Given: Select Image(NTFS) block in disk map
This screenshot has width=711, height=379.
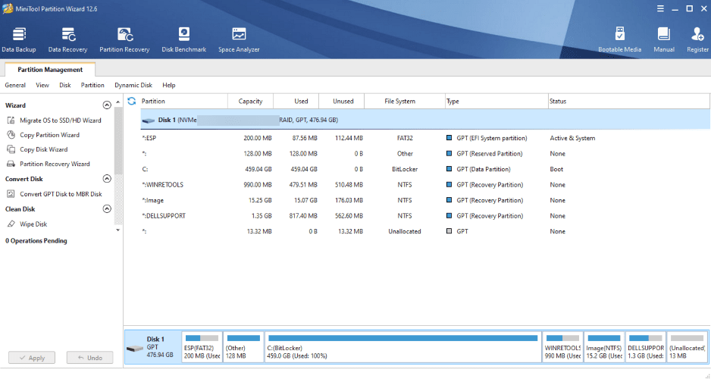Looking at the screenshot, I should point(604,347).
